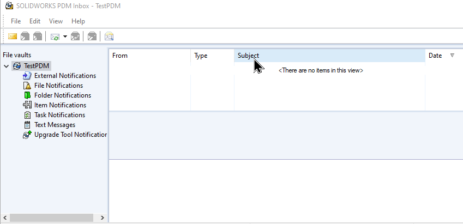
Task: Click the "There are no items in this view" text
Action: point(321,70)
